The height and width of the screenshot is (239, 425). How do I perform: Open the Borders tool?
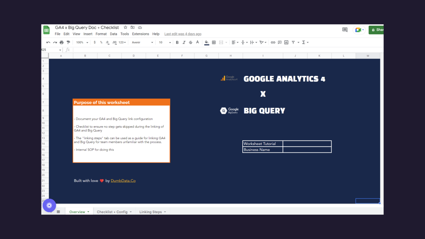[x=214, y=42]
